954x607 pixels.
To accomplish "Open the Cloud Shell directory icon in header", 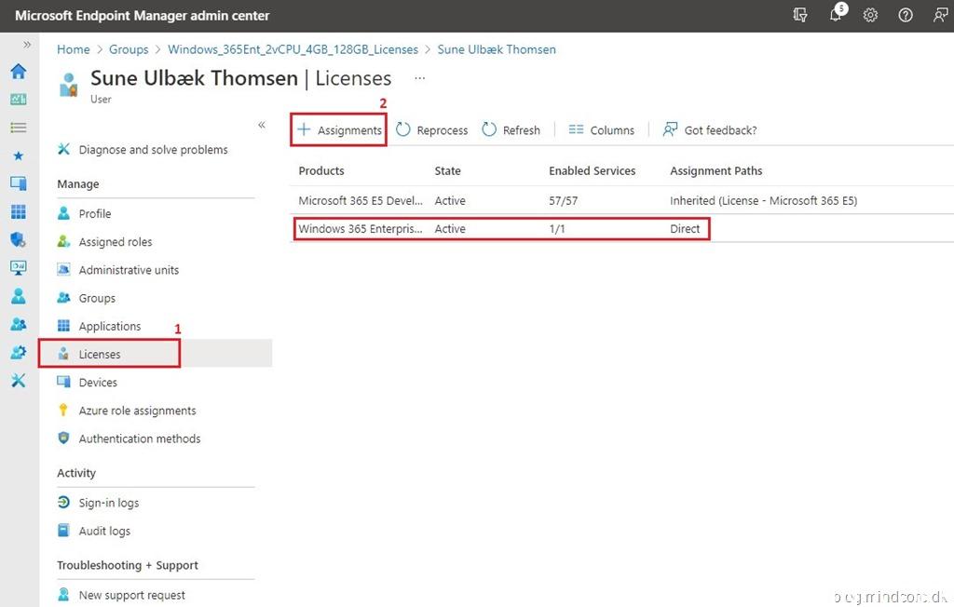I will (800, 16).
